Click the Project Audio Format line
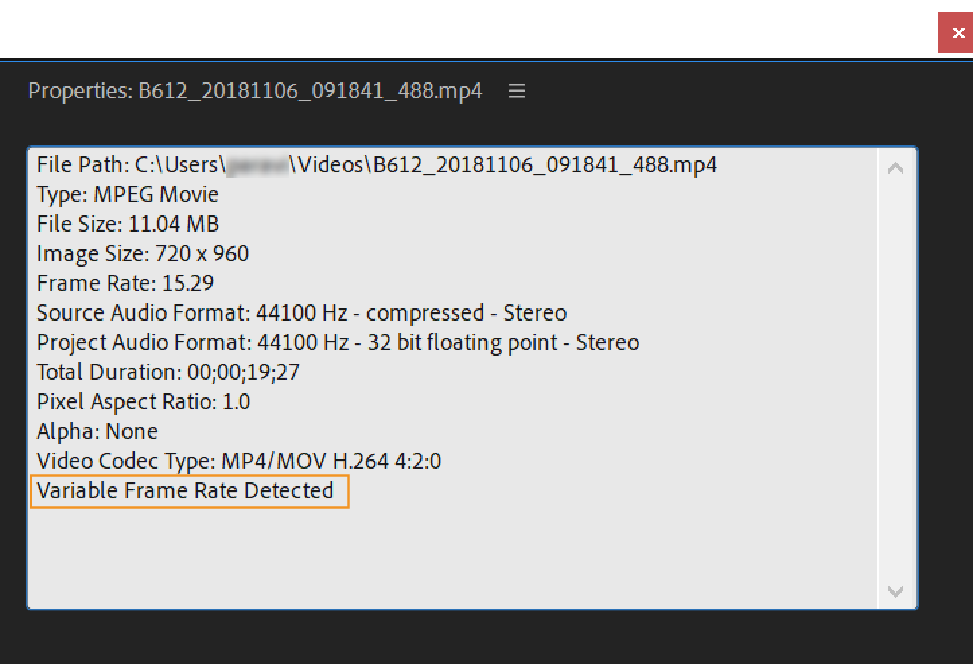 click(x=338, y=343)
